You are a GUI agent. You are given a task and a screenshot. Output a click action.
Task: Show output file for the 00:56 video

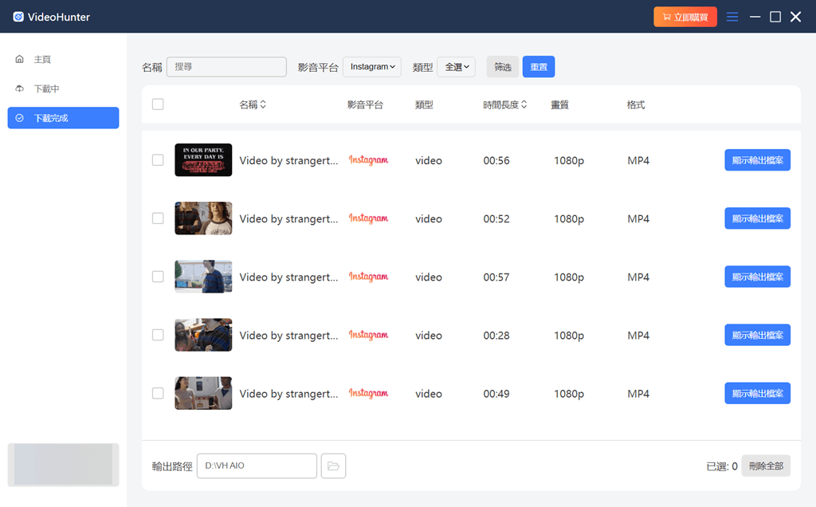(x=758, y=159)
